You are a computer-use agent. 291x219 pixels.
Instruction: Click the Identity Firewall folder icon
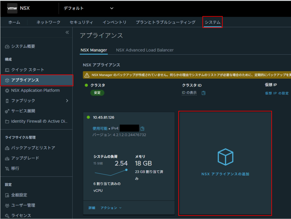[7, 122]
